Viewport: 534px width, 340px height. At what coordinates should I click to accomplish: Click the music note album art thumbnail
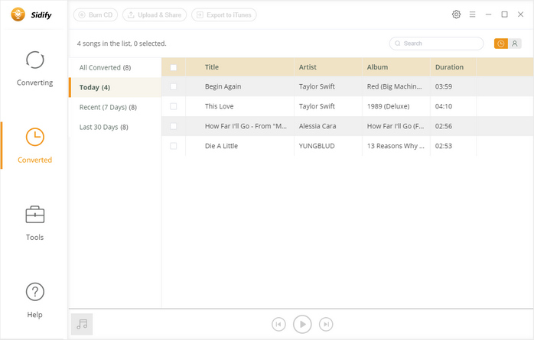(x=82, y=324)
